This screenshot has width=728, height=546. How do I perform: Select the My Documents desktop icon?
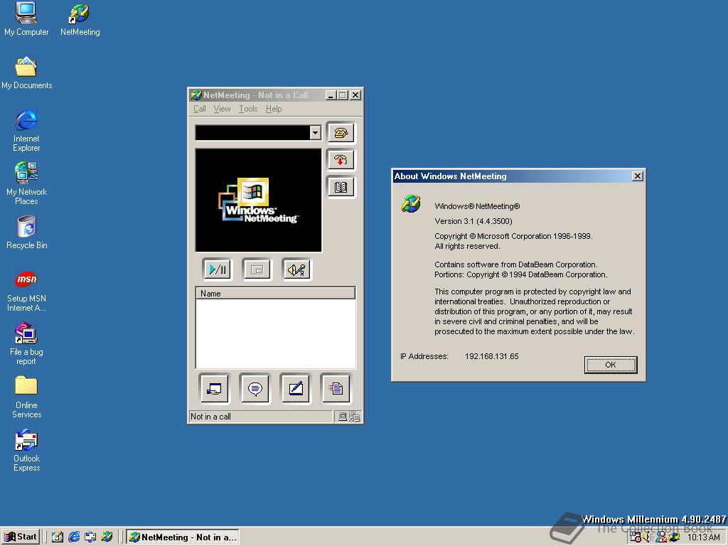click(x=26, y=73)
